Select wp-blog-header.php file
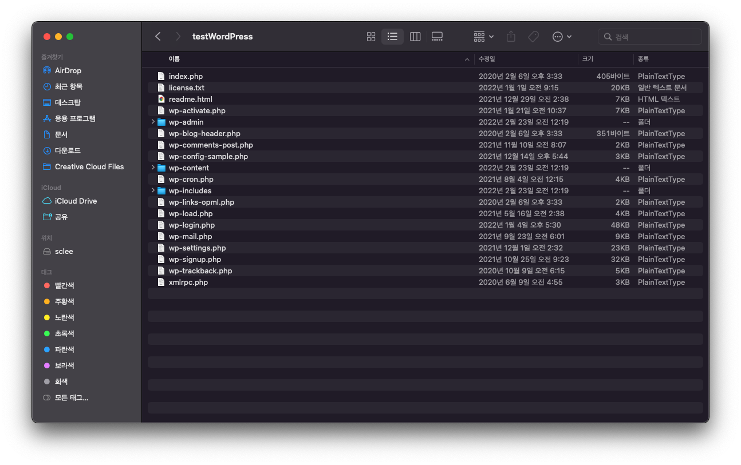 pos(425,133)
